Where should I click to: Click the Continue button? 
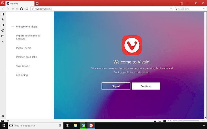pos(146,86)
